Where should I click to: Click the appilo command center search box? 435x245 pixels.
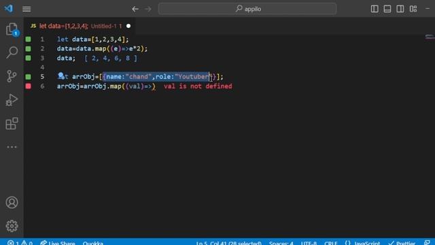pyautogui.click(x=247, y=9)
